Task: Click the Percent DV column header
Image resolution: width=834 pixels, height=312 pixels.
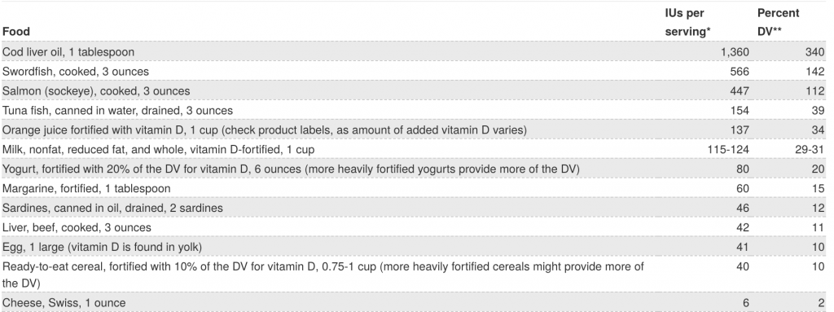Action: [x=778, y=22]
